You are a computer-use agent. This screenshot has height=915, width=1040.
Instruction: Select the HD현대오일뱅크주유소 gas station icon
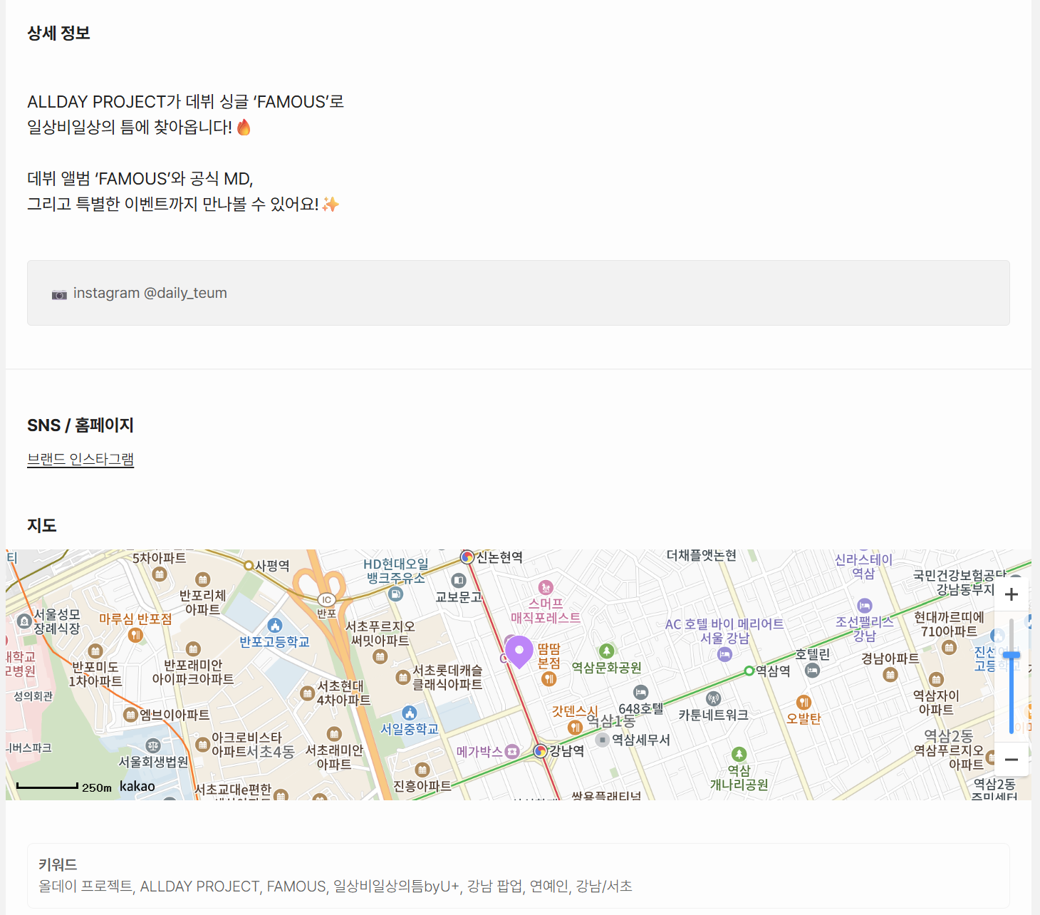pos(396,594)
